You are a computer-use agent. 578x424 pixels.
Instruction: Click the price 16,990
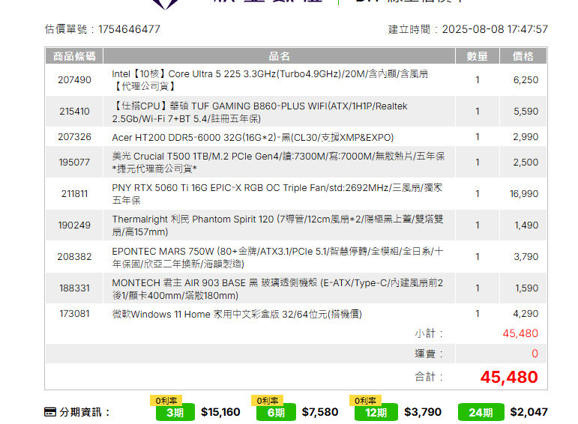point(524,194)
